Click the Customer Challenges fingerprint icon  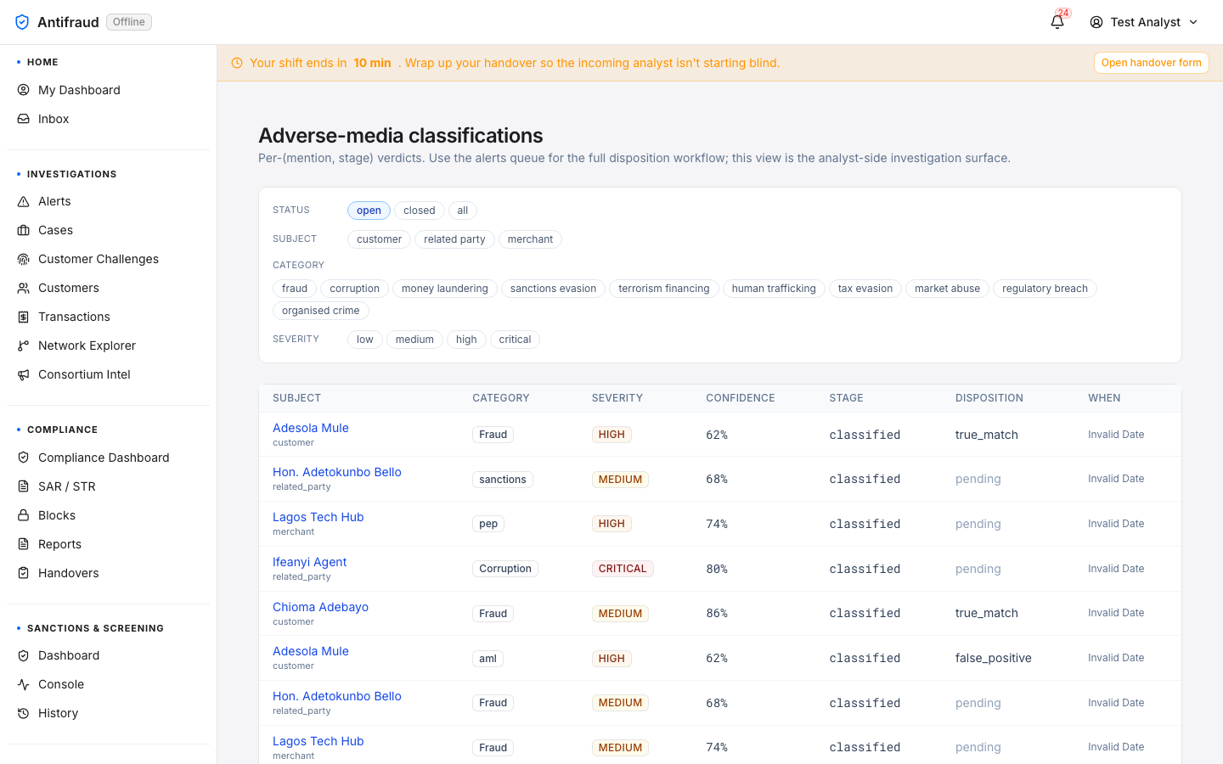(x=24, y=259)
